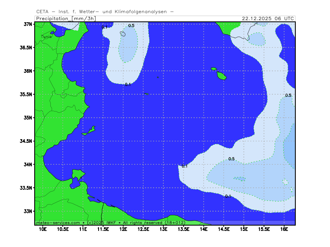This screenshot has width=330, height=247.
Task: Click the Tunis city label
Action: pos(46,37)
